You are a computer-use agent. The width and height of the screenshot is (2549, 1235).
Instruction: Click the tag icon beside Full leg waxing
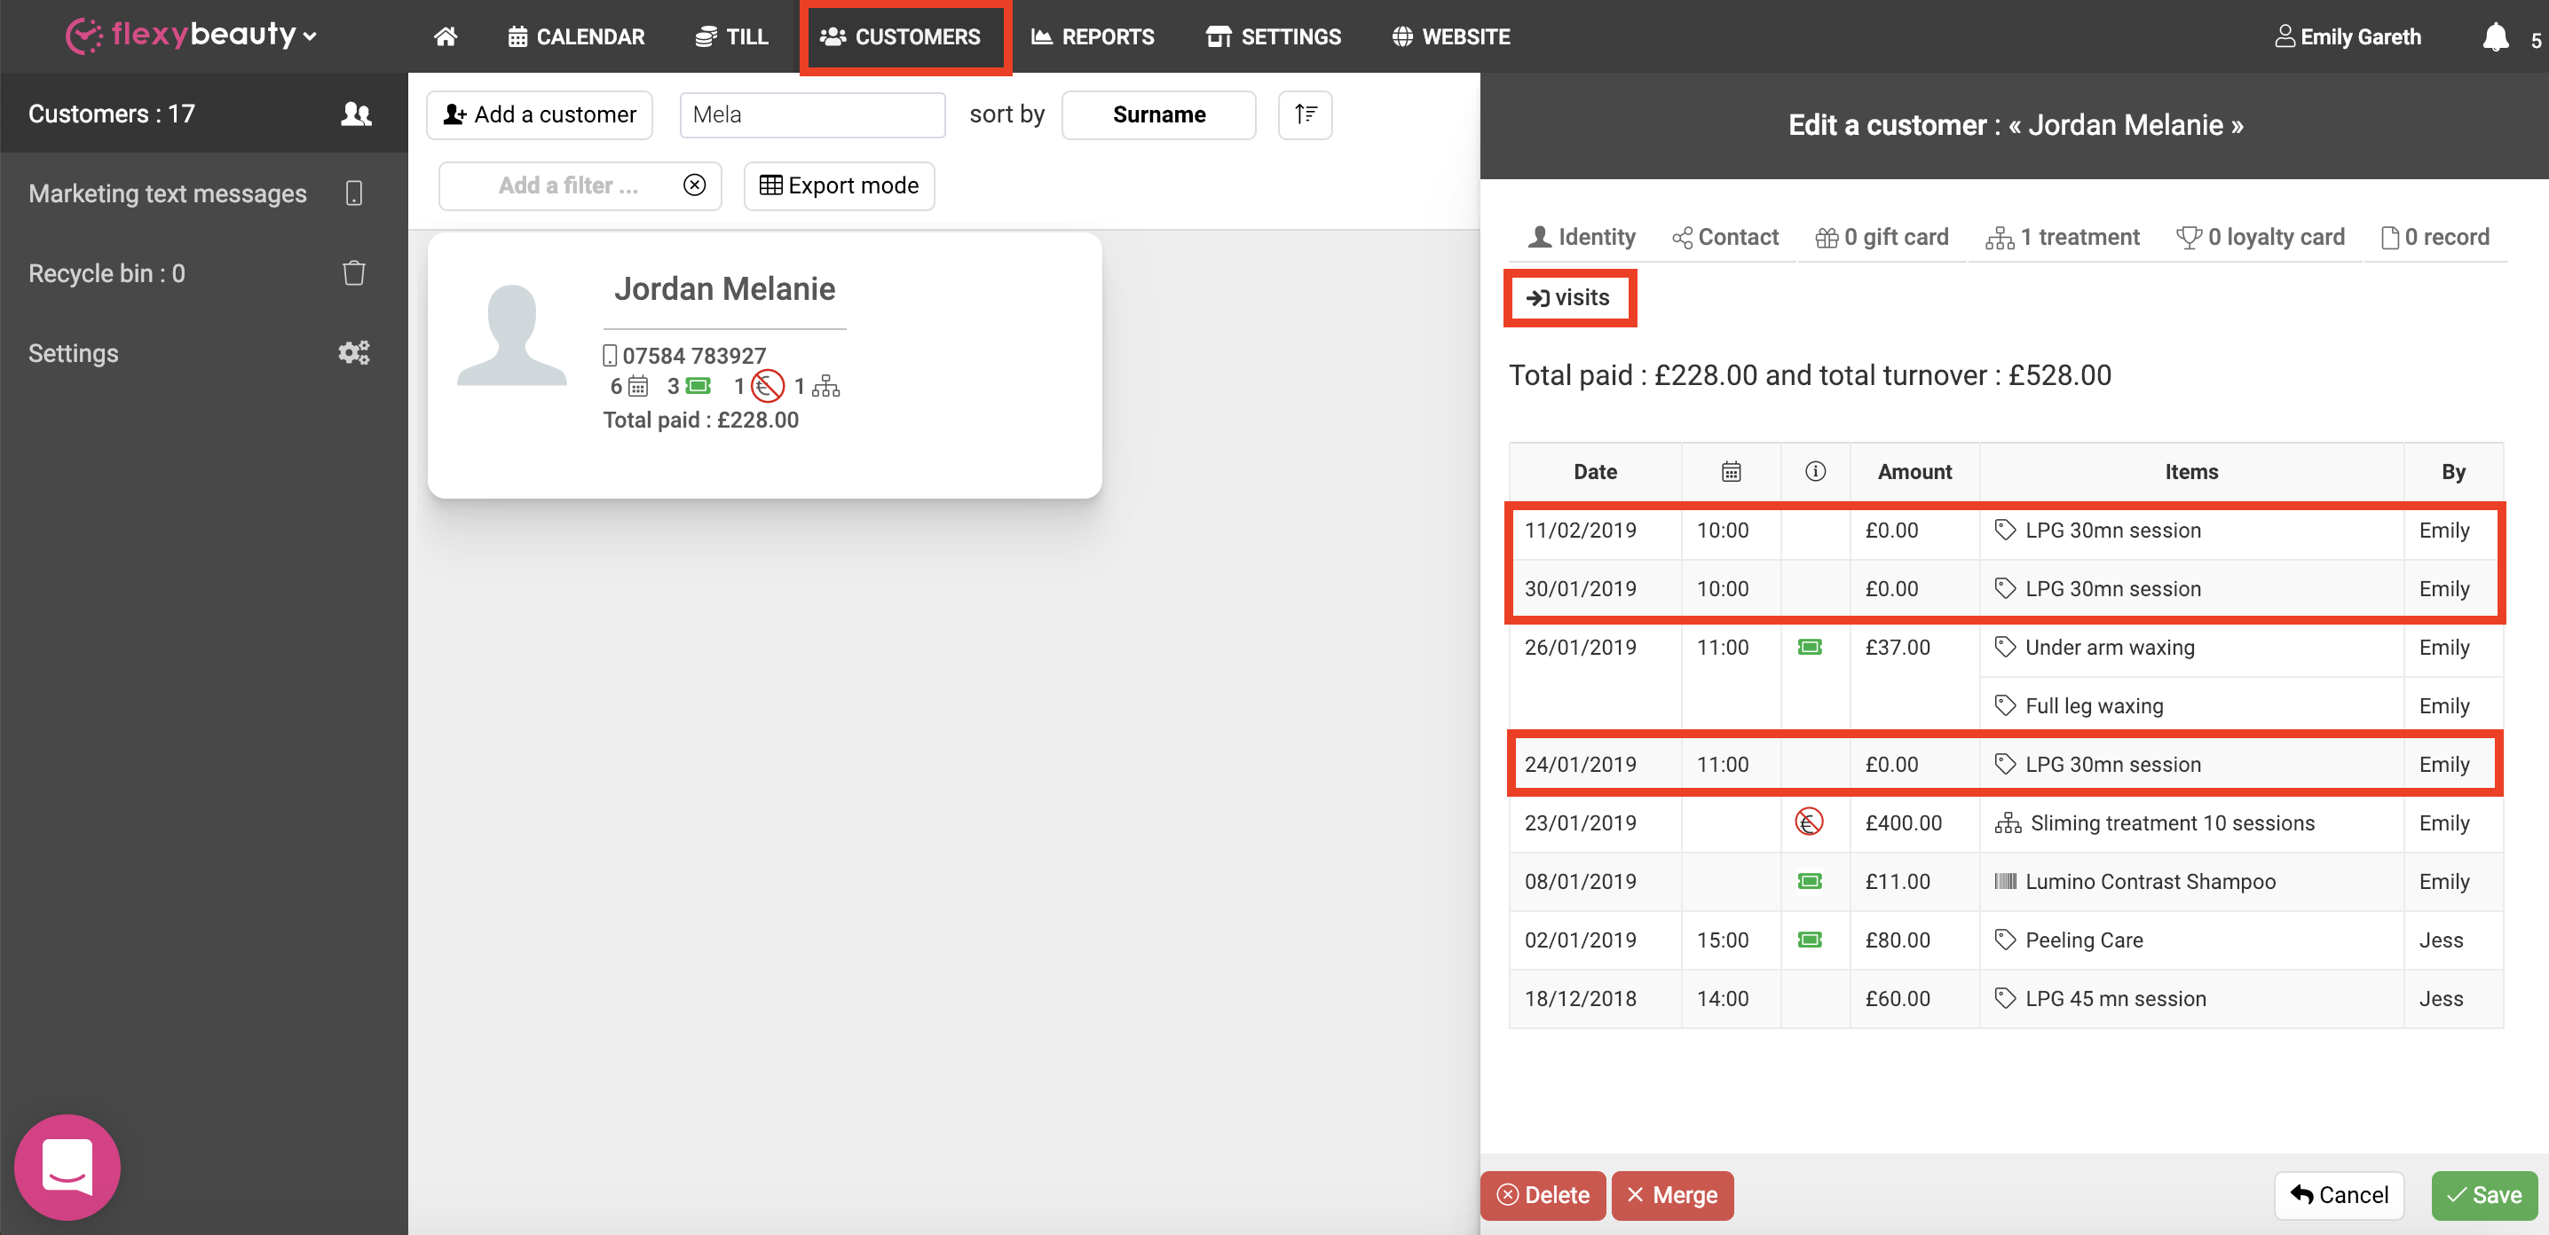pos(2005,705)
